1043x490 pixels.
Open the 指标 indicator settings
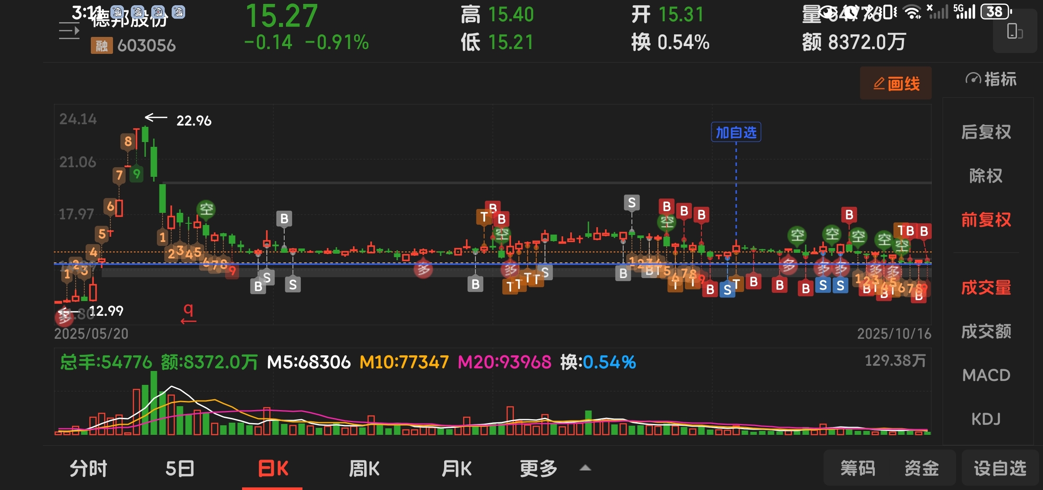click(991, 79)
